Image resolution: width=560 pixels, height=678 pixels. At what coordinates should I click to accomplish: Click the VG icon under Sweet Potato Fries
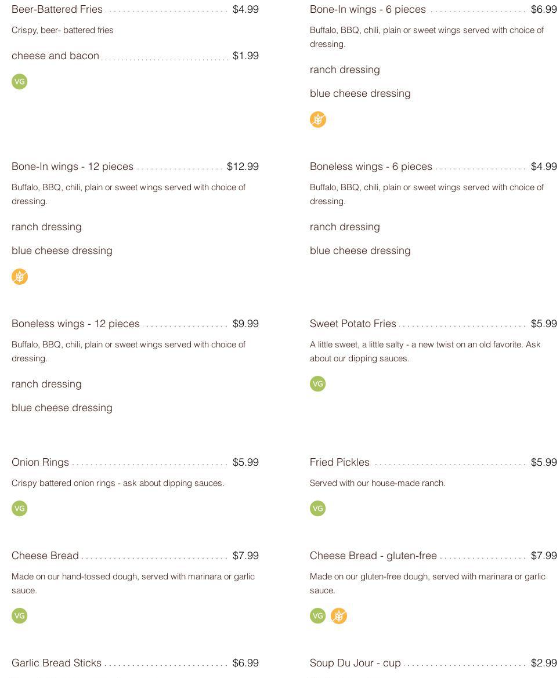(x=318, y=384)
